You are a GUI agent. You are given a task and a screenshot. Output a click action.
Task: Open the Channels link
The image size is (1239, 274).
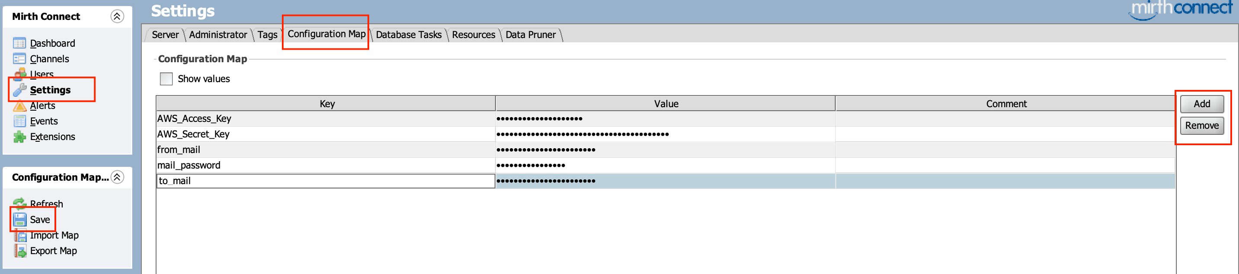click(x=50, y=59)
